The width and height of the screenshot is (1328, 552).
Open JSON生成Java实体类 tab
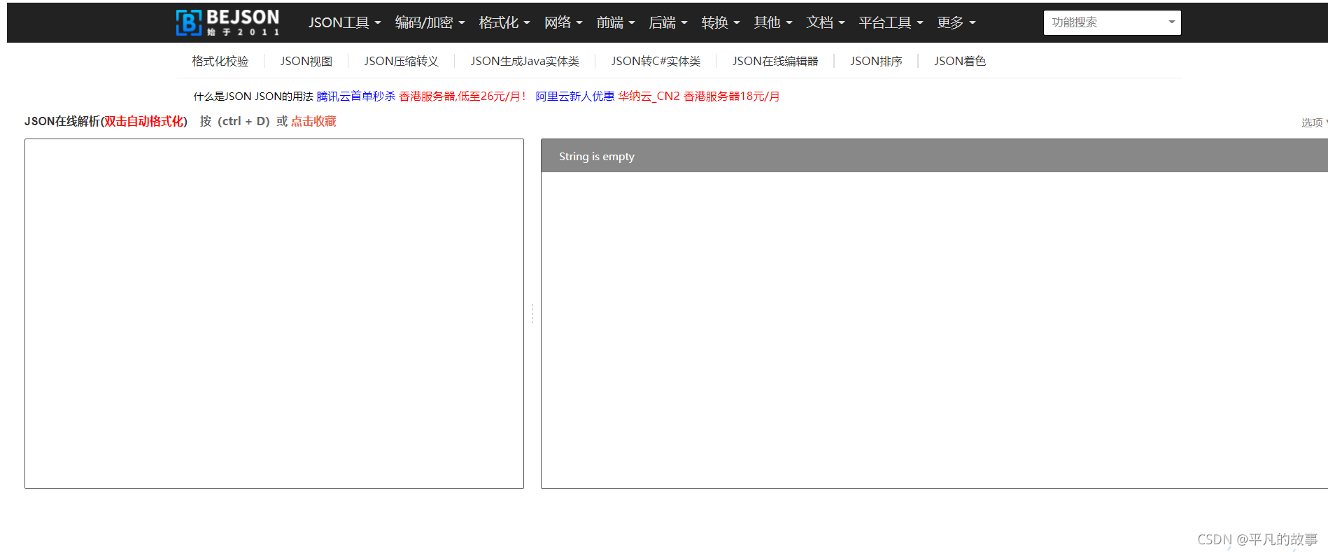tap(525, 62)
